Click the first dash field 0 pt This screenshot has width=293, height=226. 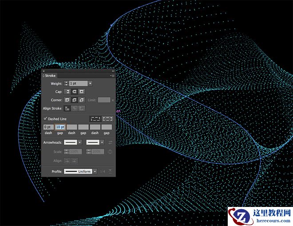point(48,127)
